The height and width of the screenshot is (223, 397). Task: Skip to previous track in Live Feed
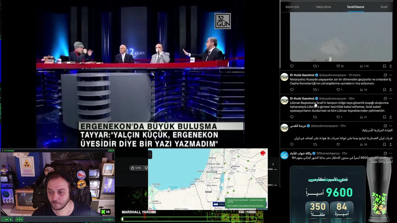tap(18, 219)
